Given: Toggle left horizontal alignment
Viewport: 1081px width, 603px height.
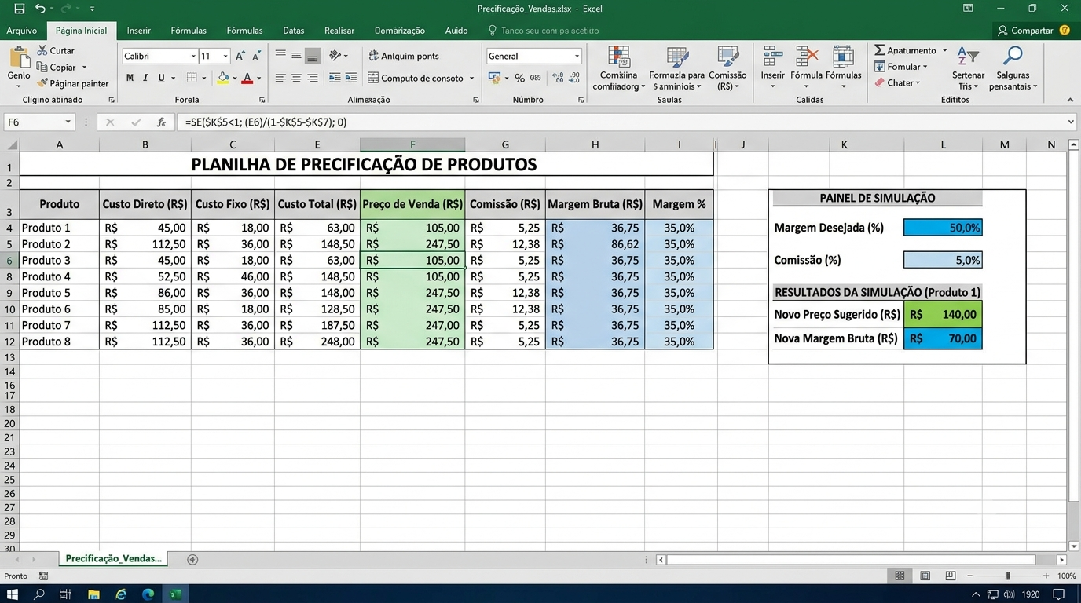Looking at the screenshot, I should pyautogui.click(x=280, y=78).
